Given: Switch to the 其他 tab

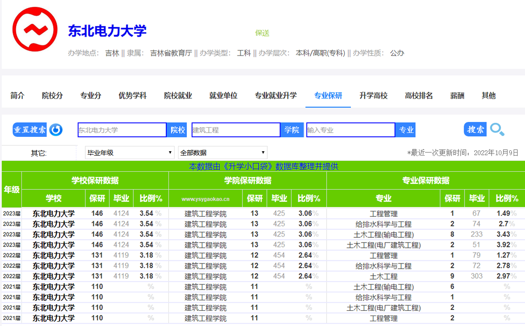Looking at the screenshot, I should [489, 95].
